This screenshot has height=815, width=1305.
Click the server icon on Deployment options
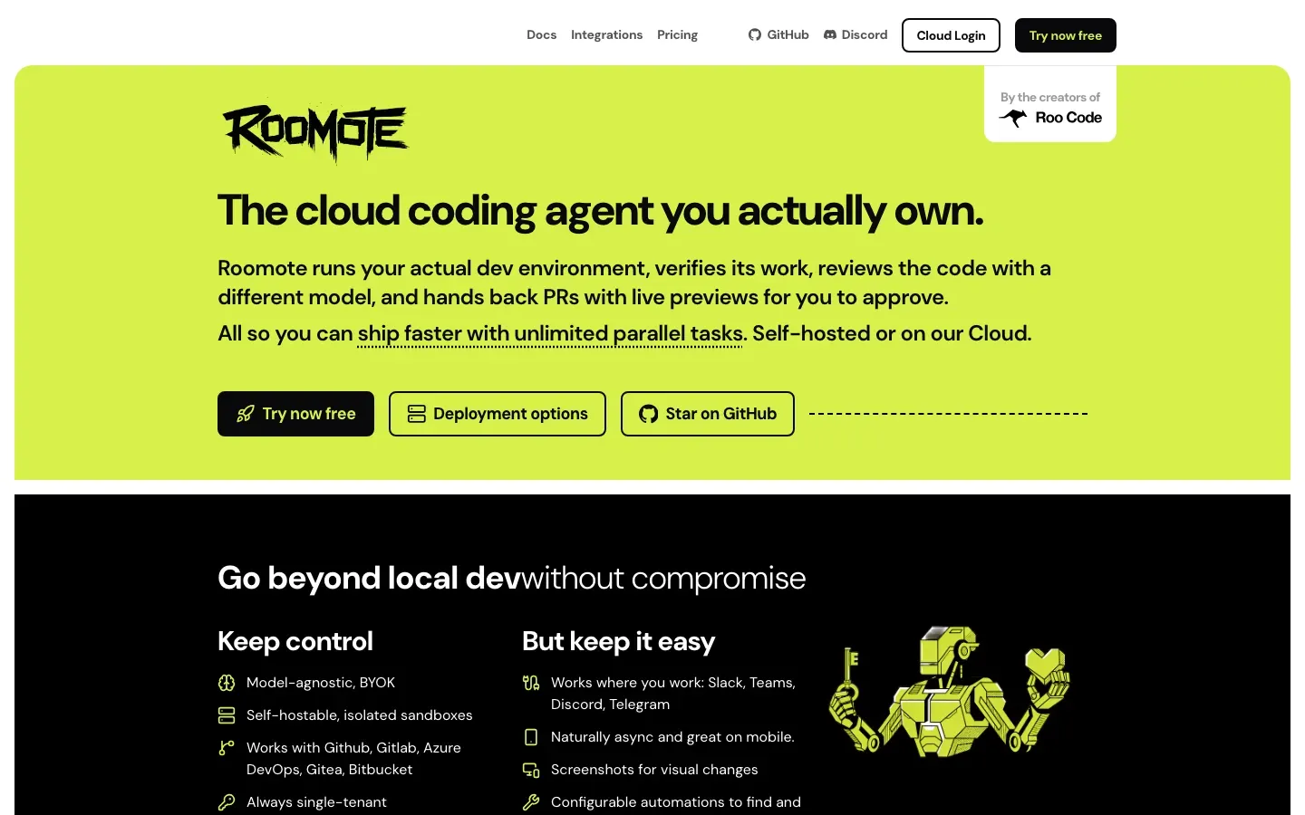click(416, 414)
